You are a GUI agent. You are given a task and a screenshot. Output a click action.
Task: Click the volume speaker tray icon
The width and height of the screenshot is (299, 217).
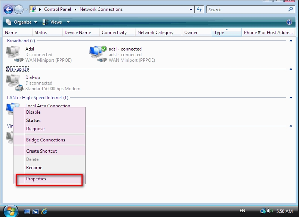click(270, 211)
